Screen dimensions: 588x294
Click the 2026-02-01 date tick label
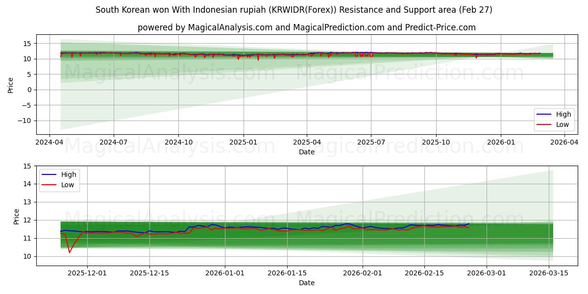pos(363,272)
